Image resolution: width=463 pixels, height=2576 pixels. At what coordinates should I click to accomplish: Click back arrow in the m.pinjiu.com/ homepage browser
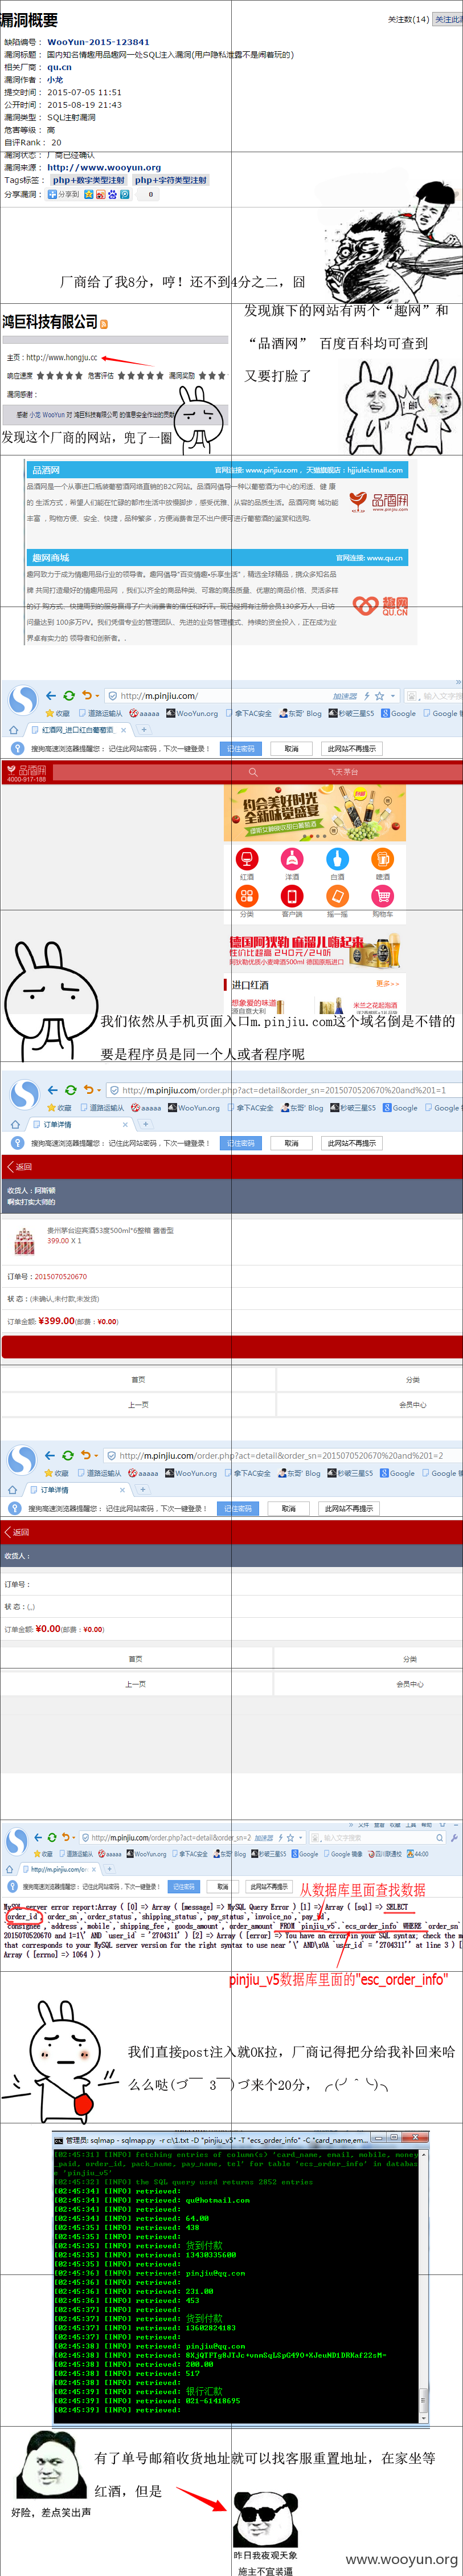(50, 695)
